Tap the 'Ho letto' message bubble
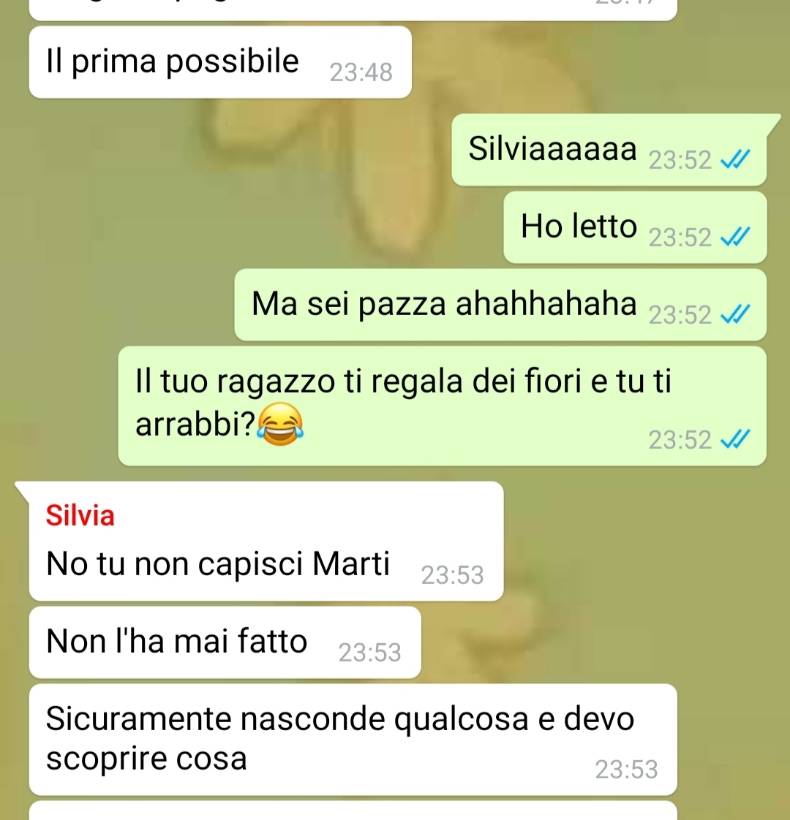790x820 pixels. click(635, 227)
